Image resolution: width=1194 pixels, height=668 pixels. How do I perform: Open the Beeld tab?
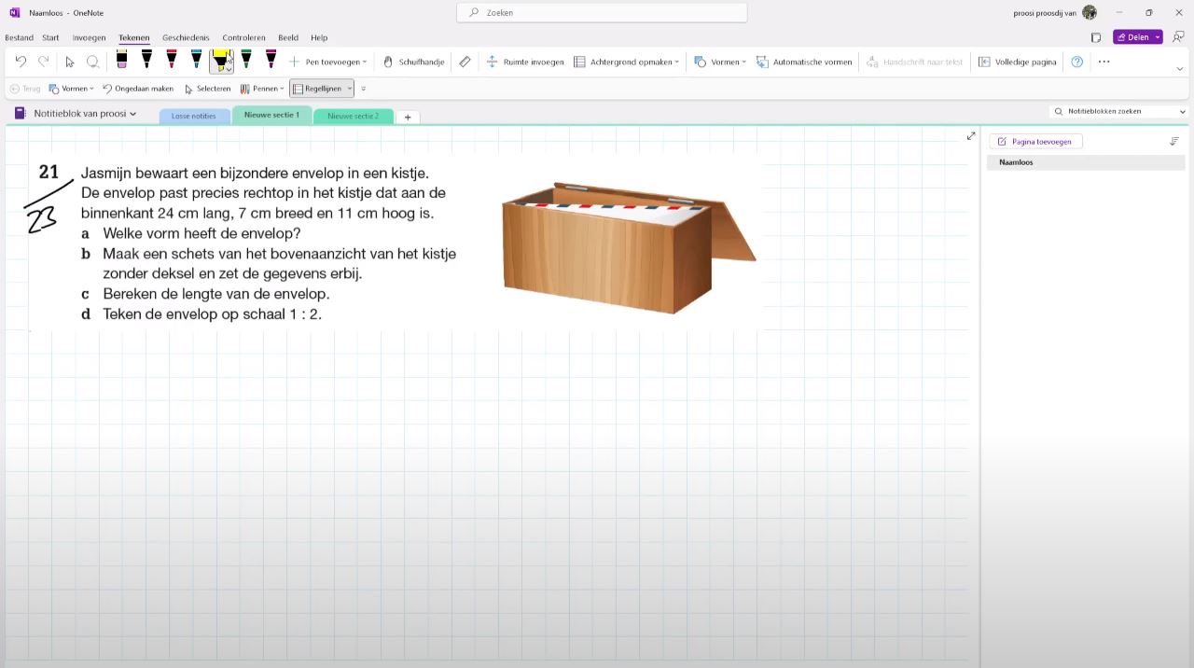point(288,37)
